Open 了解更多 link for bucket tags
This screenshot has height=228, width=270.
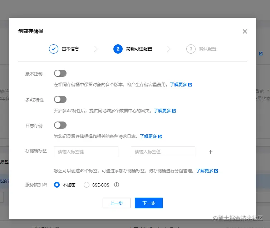(x=205, y=171)
